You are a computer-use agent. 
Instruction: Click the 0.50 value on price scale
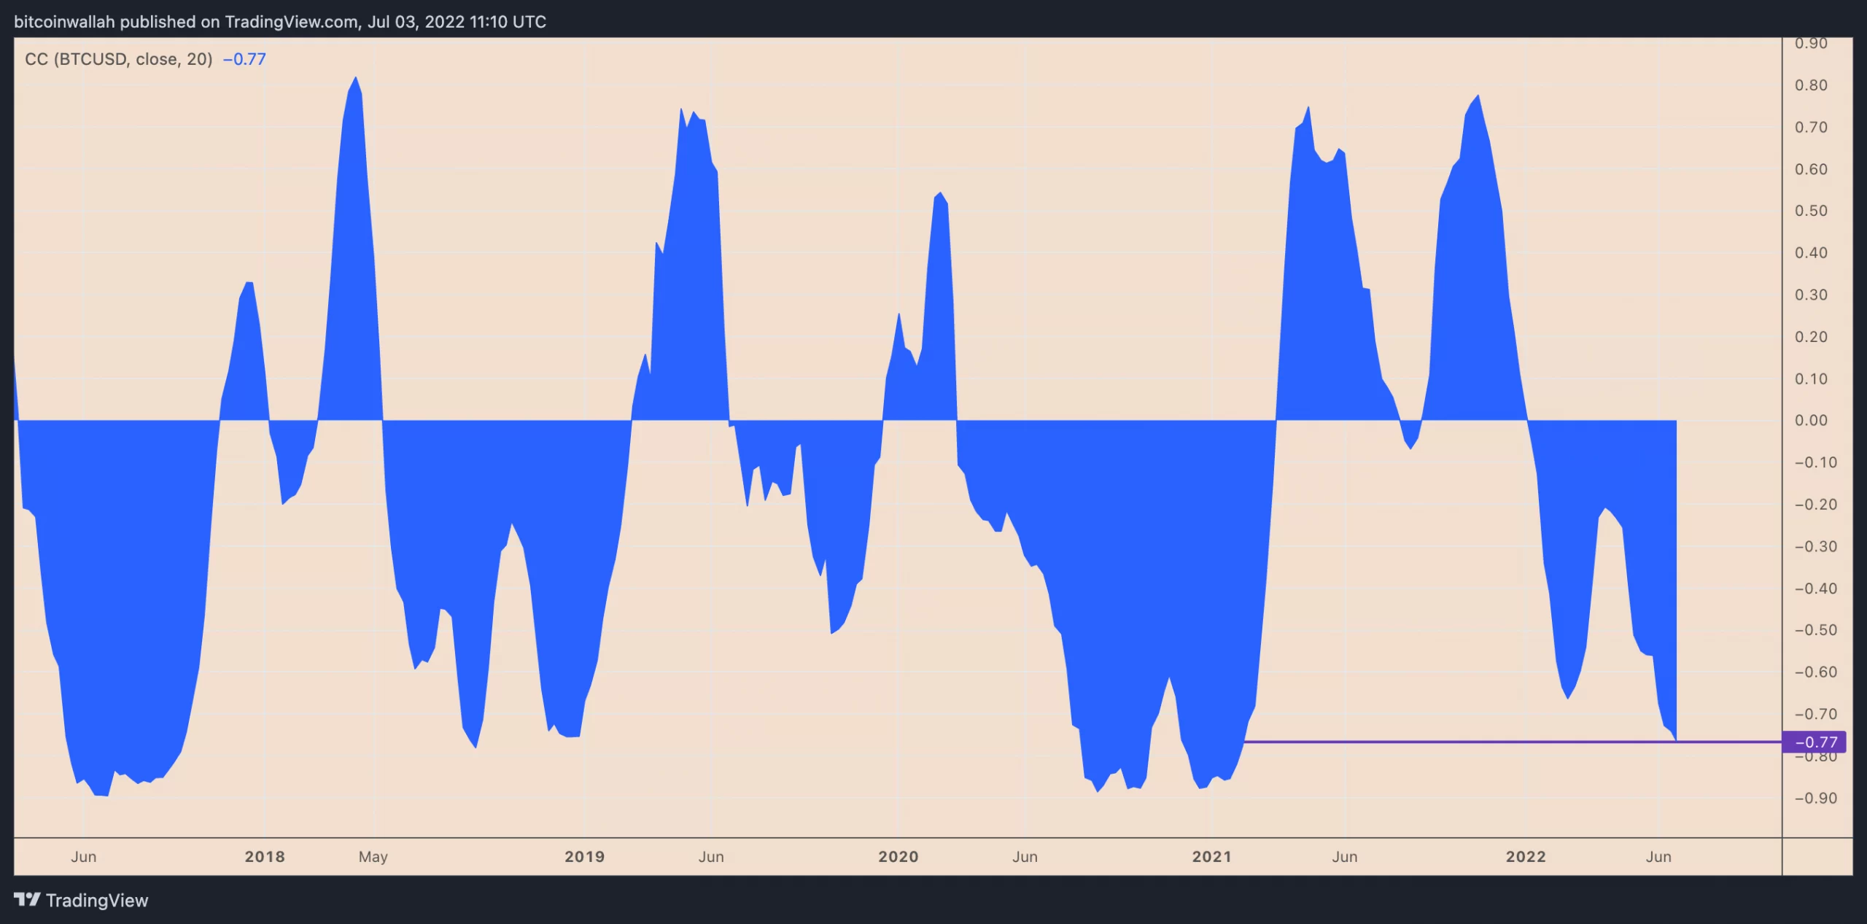coord(1811,211)
